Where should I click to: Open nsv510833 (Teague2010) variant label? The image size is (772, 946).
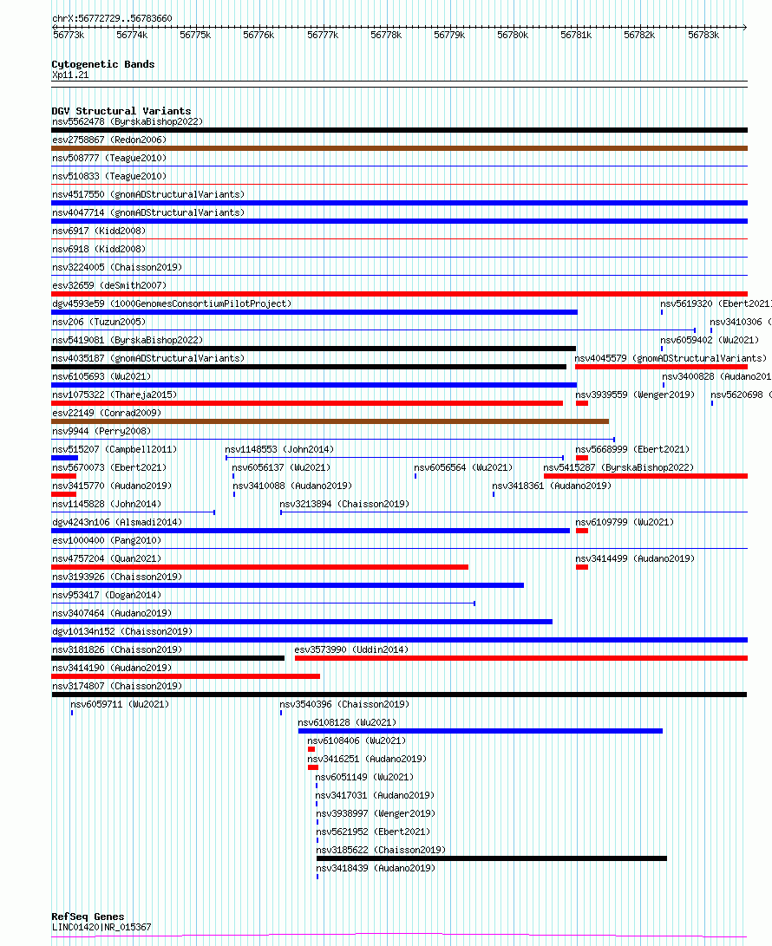[x=109, y=176]
